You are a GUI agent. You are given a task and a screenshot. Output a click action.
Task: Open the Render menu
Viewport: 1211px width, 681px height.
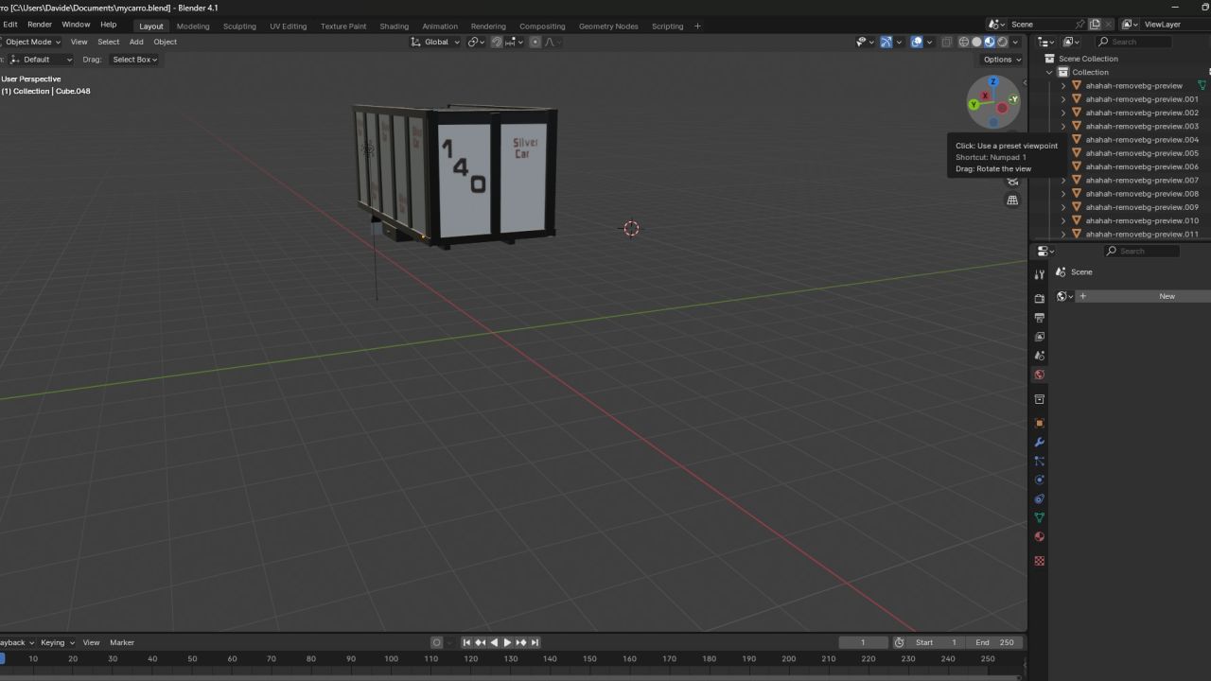pyautogui.click(x=40, y=25)
